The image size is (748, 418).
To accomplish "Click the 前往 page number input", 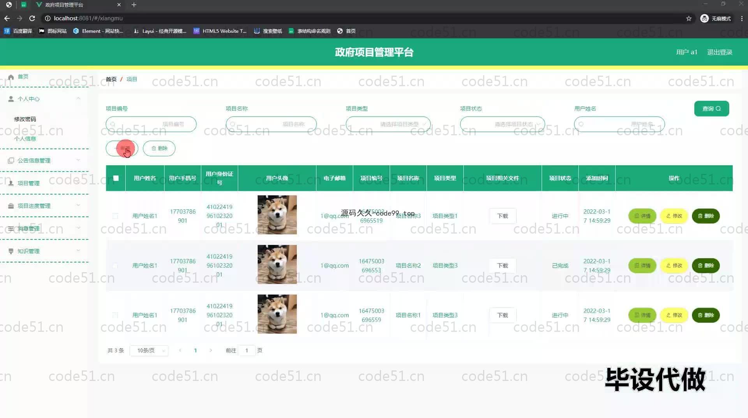I will [247, 351].
